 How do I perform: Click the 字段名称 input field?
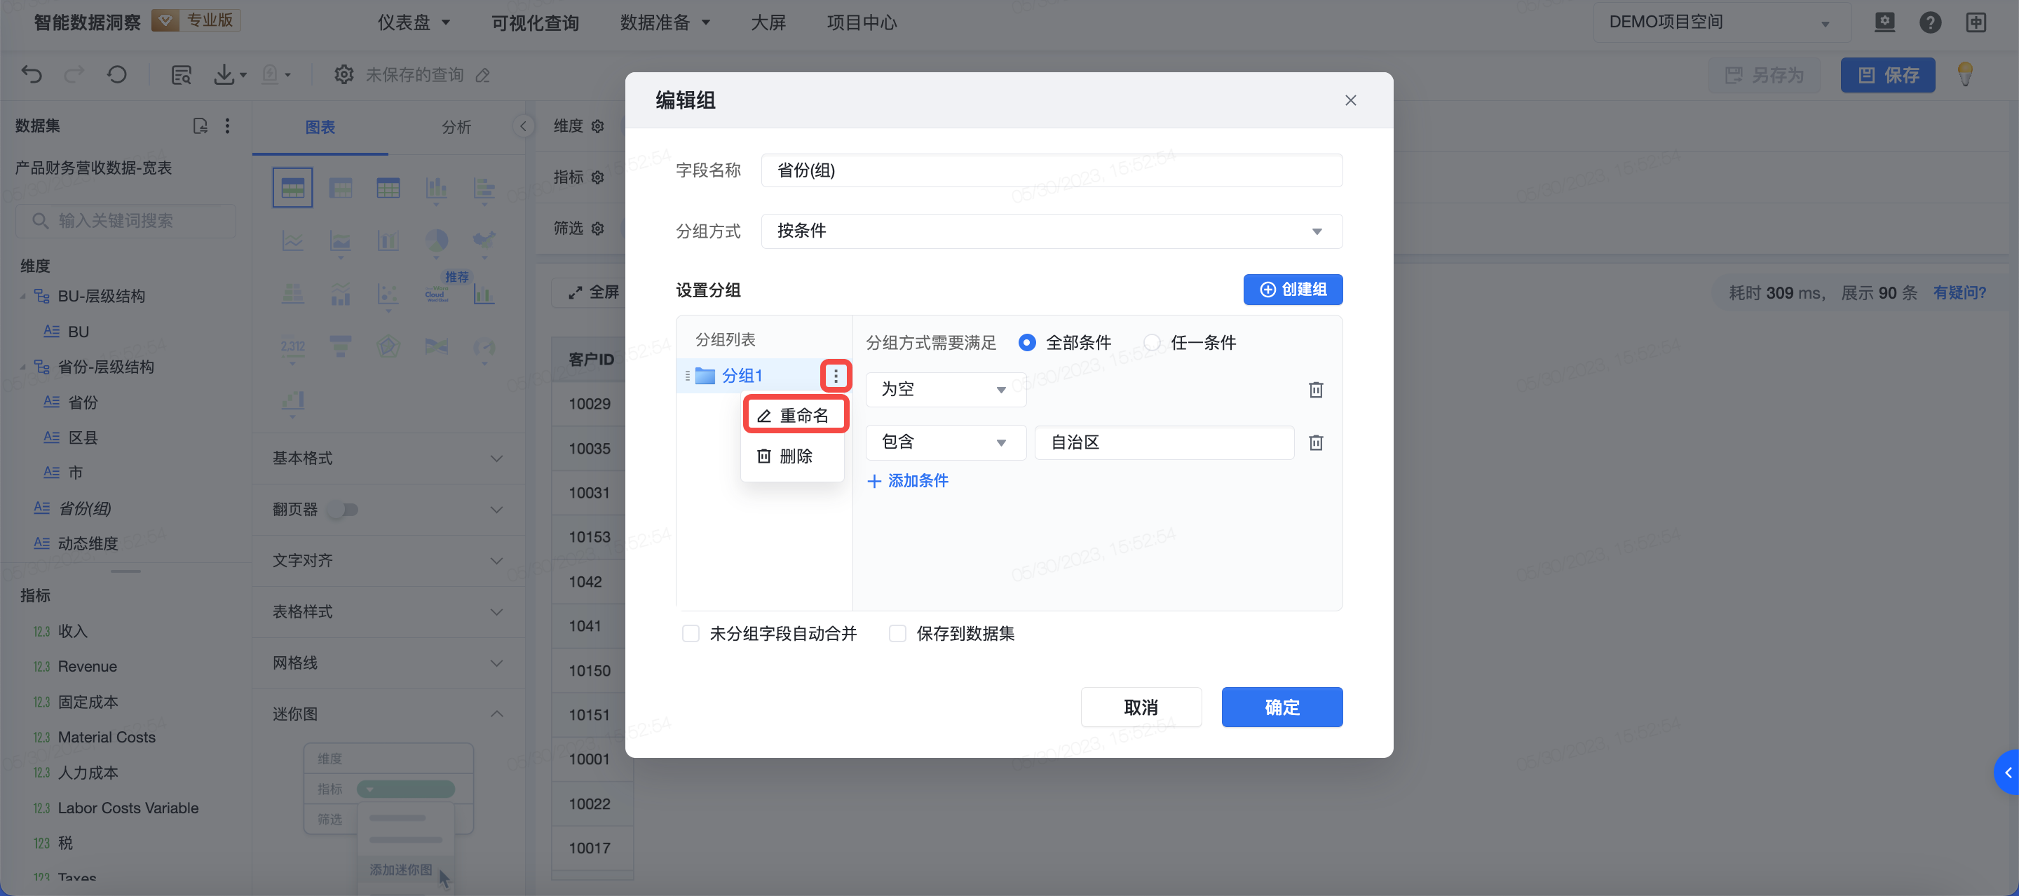1050,170
